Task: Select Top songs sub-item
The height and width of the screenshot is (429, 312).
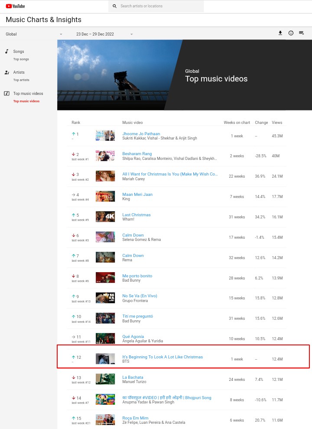Action: pyautogui.click(x=21, y=59)
